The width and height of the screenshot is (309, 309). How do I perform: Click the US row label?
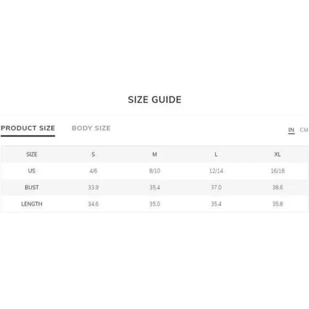32,171
